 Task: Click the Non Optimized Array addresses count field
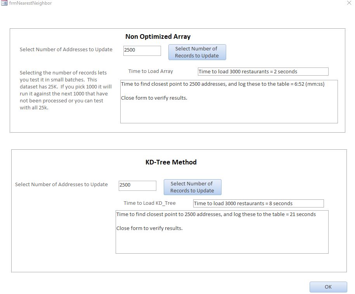142,50
